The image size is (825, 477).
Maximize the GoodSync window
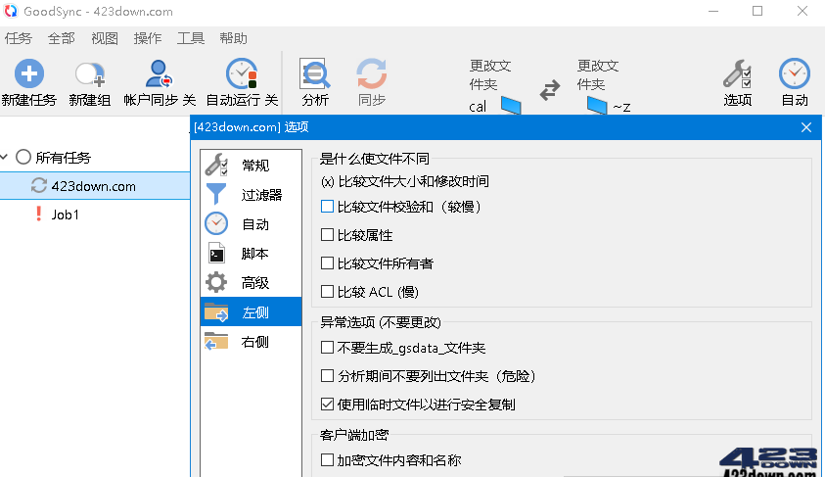[x=757, y=11]
